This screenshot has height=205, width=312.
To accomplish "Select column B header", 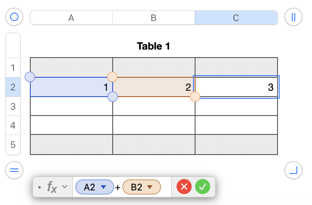I will point(153,18).
